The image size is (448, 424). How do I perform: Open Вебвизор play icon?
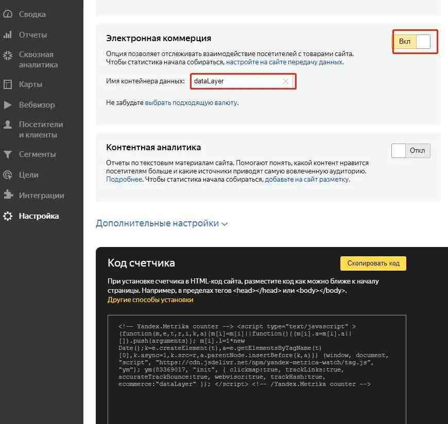click(8, 105)
